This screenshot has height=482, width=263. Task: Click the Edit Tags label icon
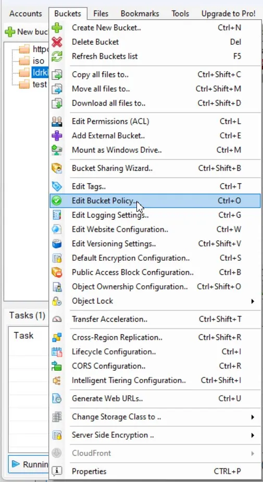pyautogui.click(x=57, y=186)
